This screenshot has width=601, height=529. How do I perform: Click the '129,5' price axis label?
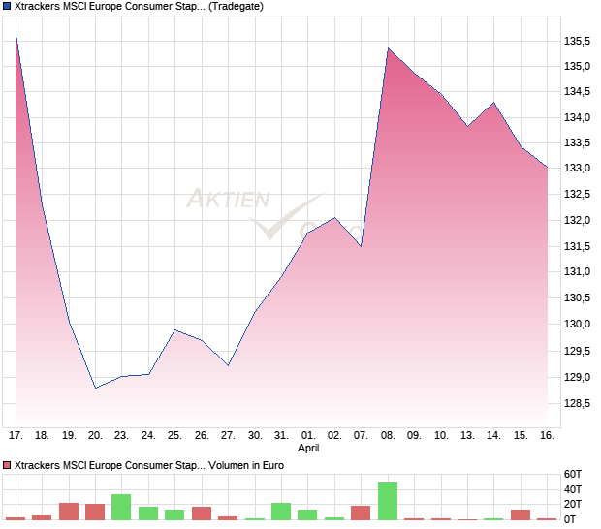[577, 351]
